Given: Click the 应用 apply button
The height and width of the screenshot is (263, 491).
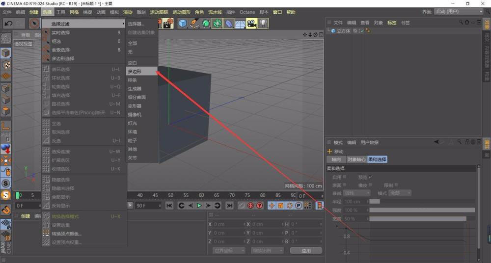Looking at the screenshot, I should tap(306, 251).
